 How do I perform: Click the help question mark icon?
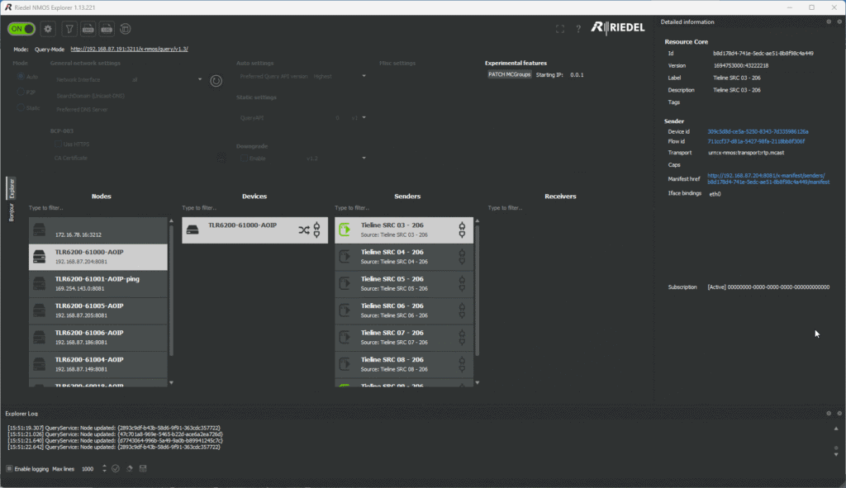coord(578,29)
